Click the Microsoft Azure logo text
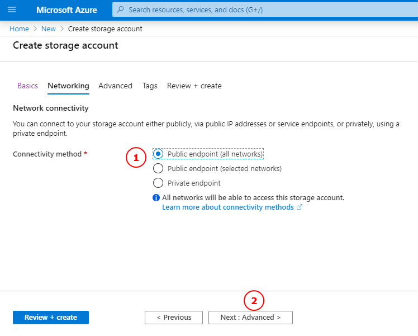 click(66, 10)
